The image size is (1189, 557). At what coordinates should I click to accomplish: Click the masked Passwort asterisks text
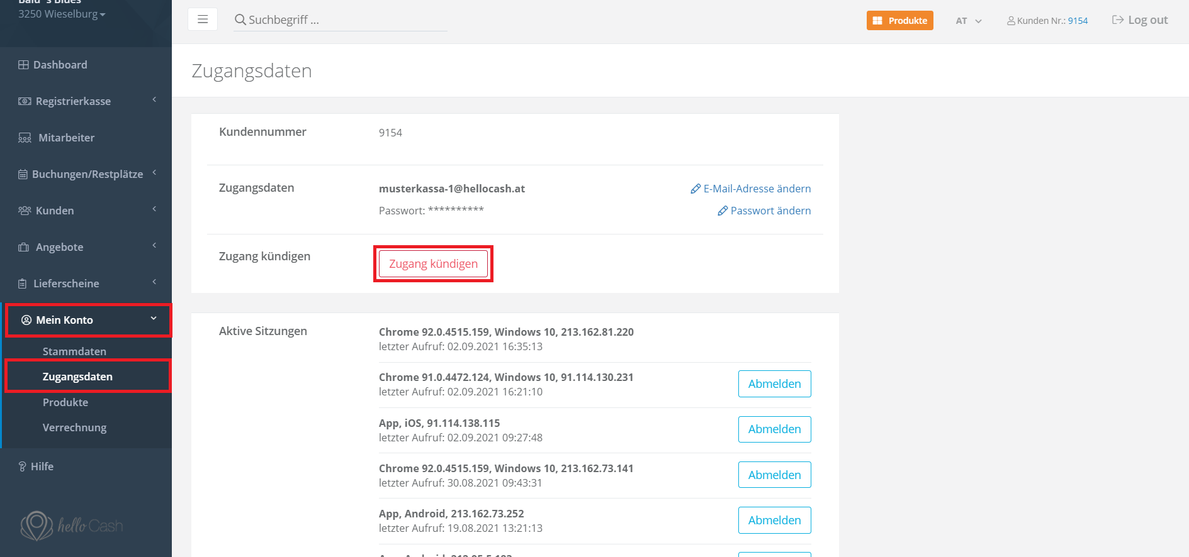[456, 210]
